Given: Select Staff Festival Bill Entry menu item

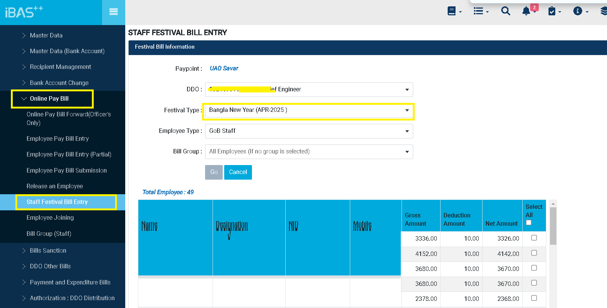Looking at the screenshot, I should click(x=57, y=202).
